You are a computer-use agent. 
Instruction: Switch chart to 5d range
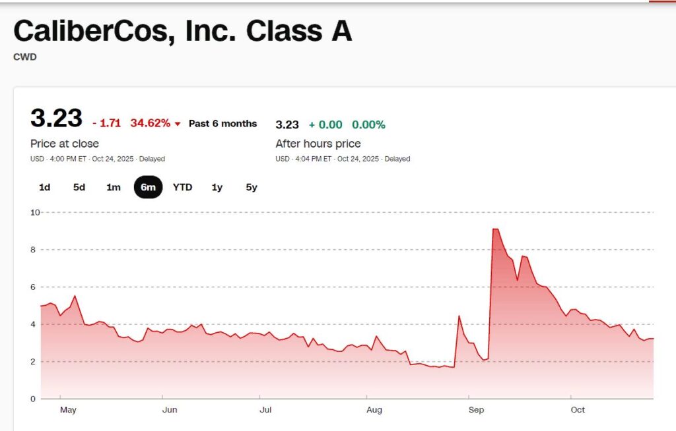coord(79,187)
